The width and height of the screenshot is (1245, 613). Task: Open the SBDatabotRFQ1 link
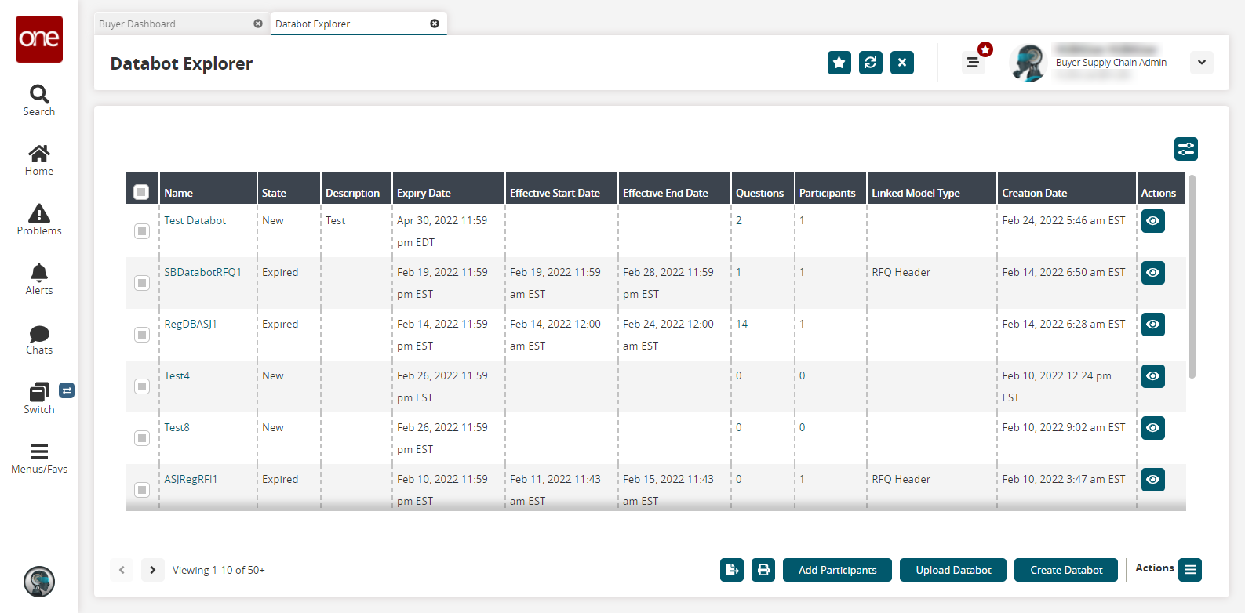click(202, 272)
